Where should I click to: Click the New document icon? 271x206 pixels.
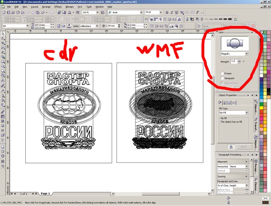4,12
